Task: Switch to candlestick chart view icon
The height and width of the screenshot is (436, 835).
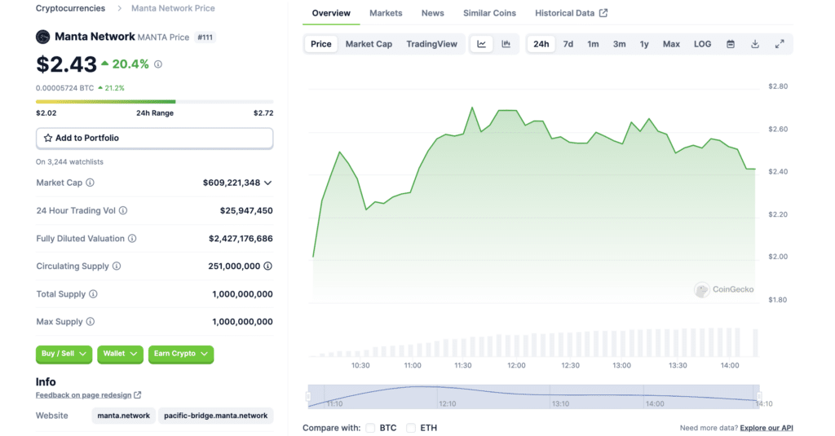Action: tap(506, 44)
